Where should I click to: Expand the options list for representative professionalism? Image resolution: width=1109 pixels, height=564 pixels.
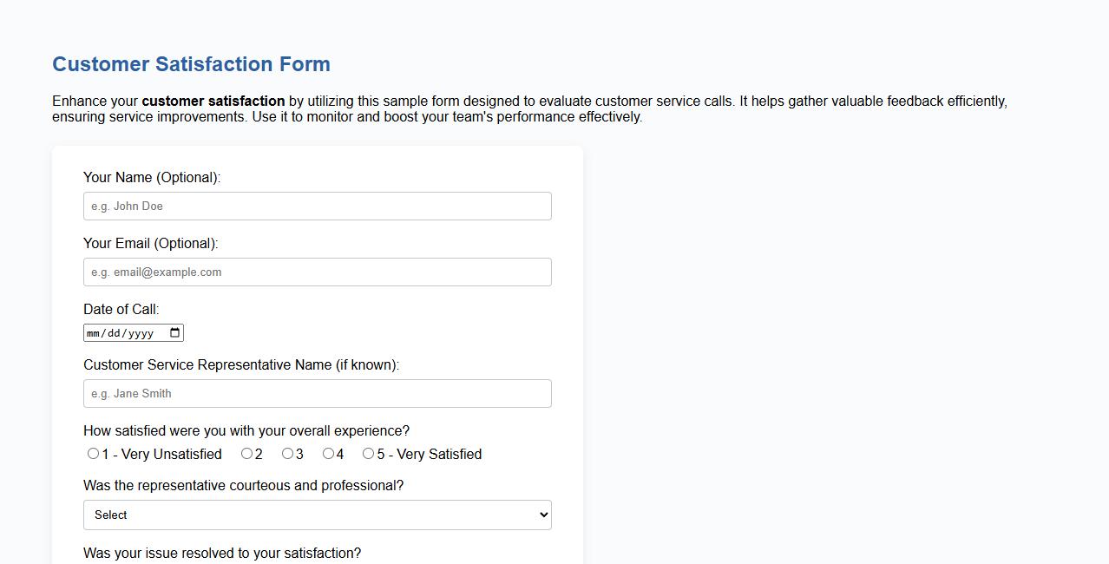pyautogui.click(x=317, y=515)
